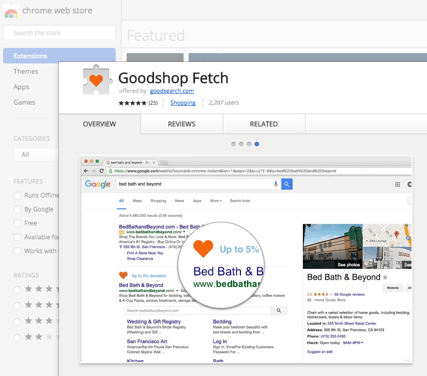Open Themes in the sidebar

click(26, 72)
